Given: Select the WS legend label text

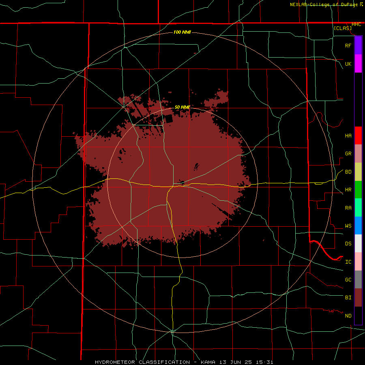Looking at the screenshot, I should coord(348,226).
